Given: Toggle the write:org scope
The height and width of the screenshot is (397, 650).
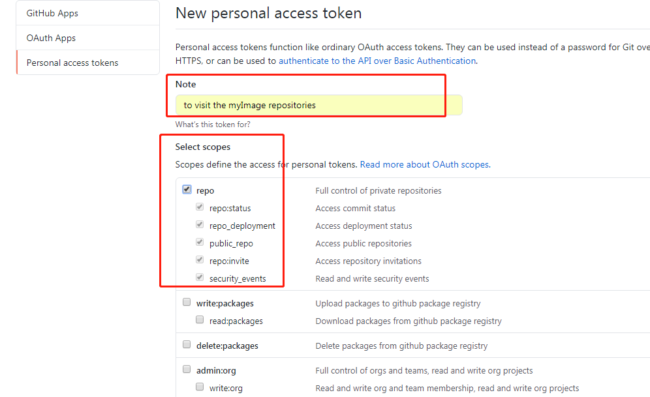Looking at the screenshot, I should (x=200, y=387).
